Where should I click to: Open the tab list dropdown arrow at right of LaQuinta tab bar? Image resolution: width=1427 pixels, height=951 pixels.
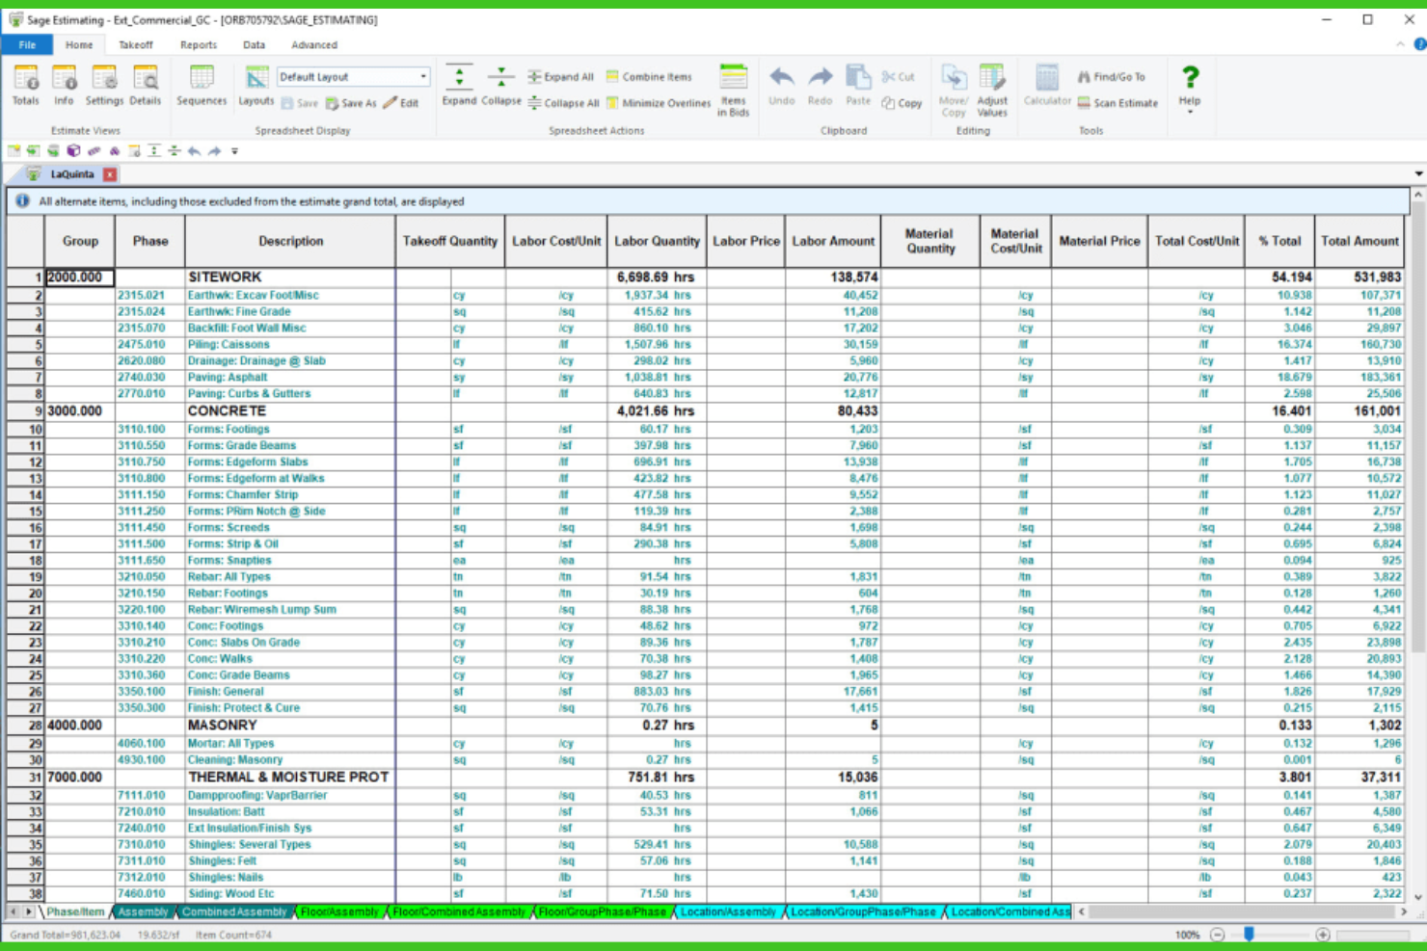pos(1418,174)
